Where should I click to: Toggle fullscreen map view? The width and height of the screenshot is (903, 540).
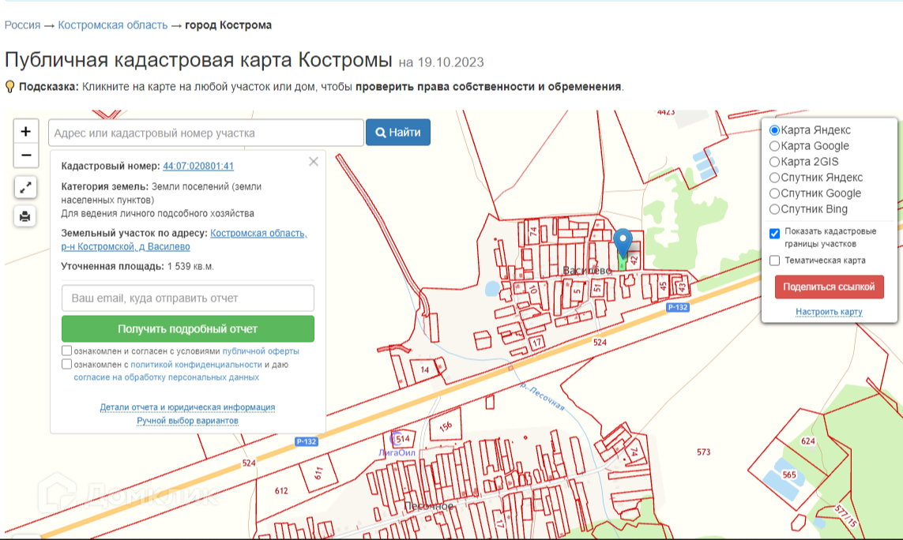tap(26, 187)
